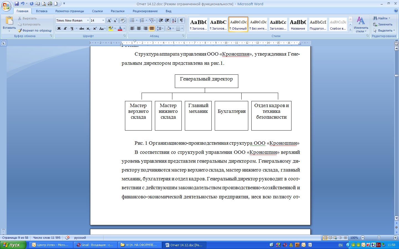Toggle subscript formatting
The width and height of the screenshot is (399, 249).
click(x=88, y=28)
